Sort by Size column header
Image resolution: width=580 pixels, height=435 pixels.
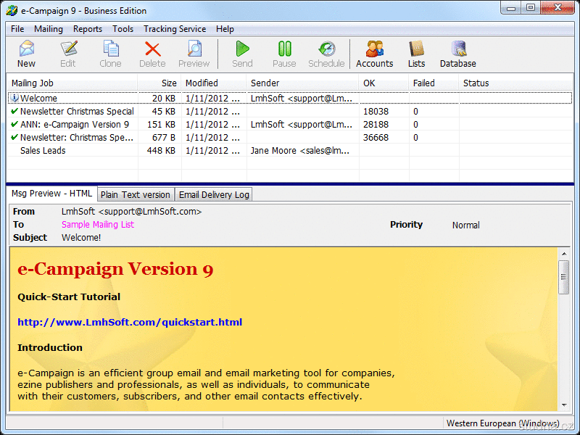click(x=159, y=83)
